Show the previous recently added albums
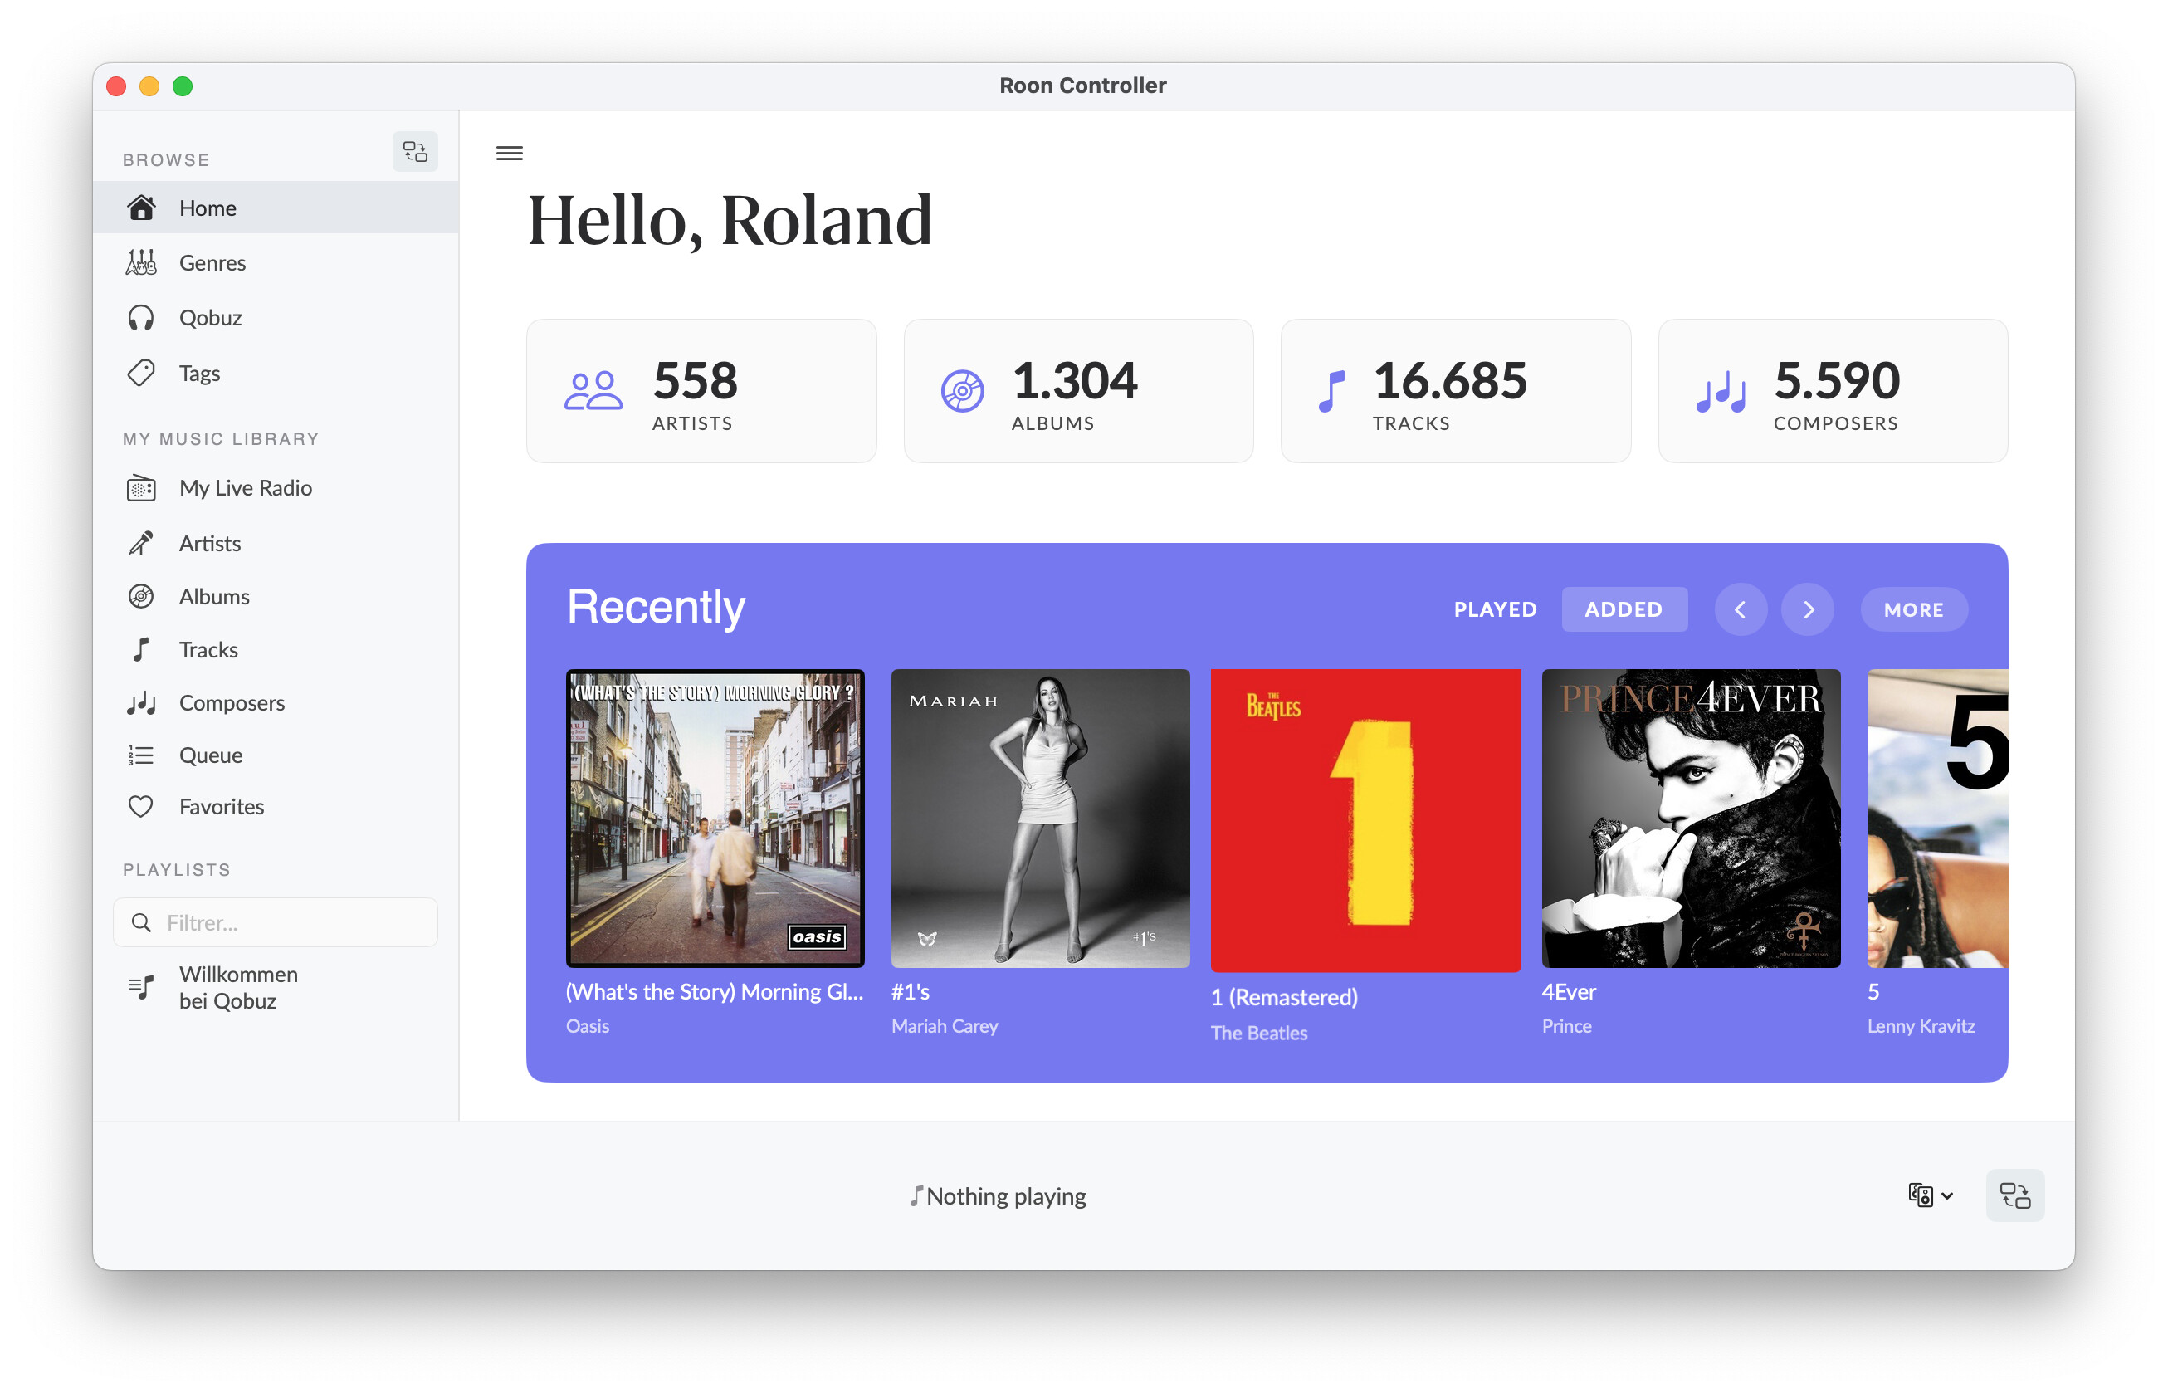This screenshot has width=2168, height=1393. pos(1741,609)
